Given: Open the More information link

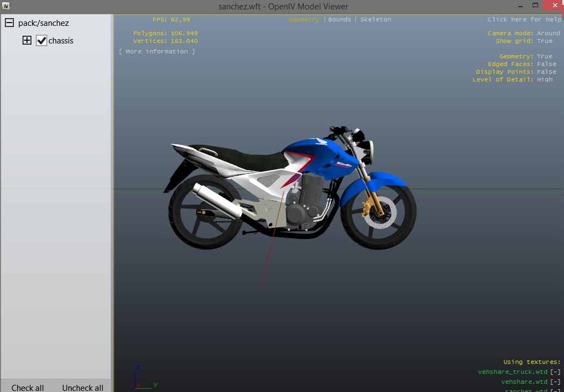Looking at the screenshot, I should coord(157,51).
